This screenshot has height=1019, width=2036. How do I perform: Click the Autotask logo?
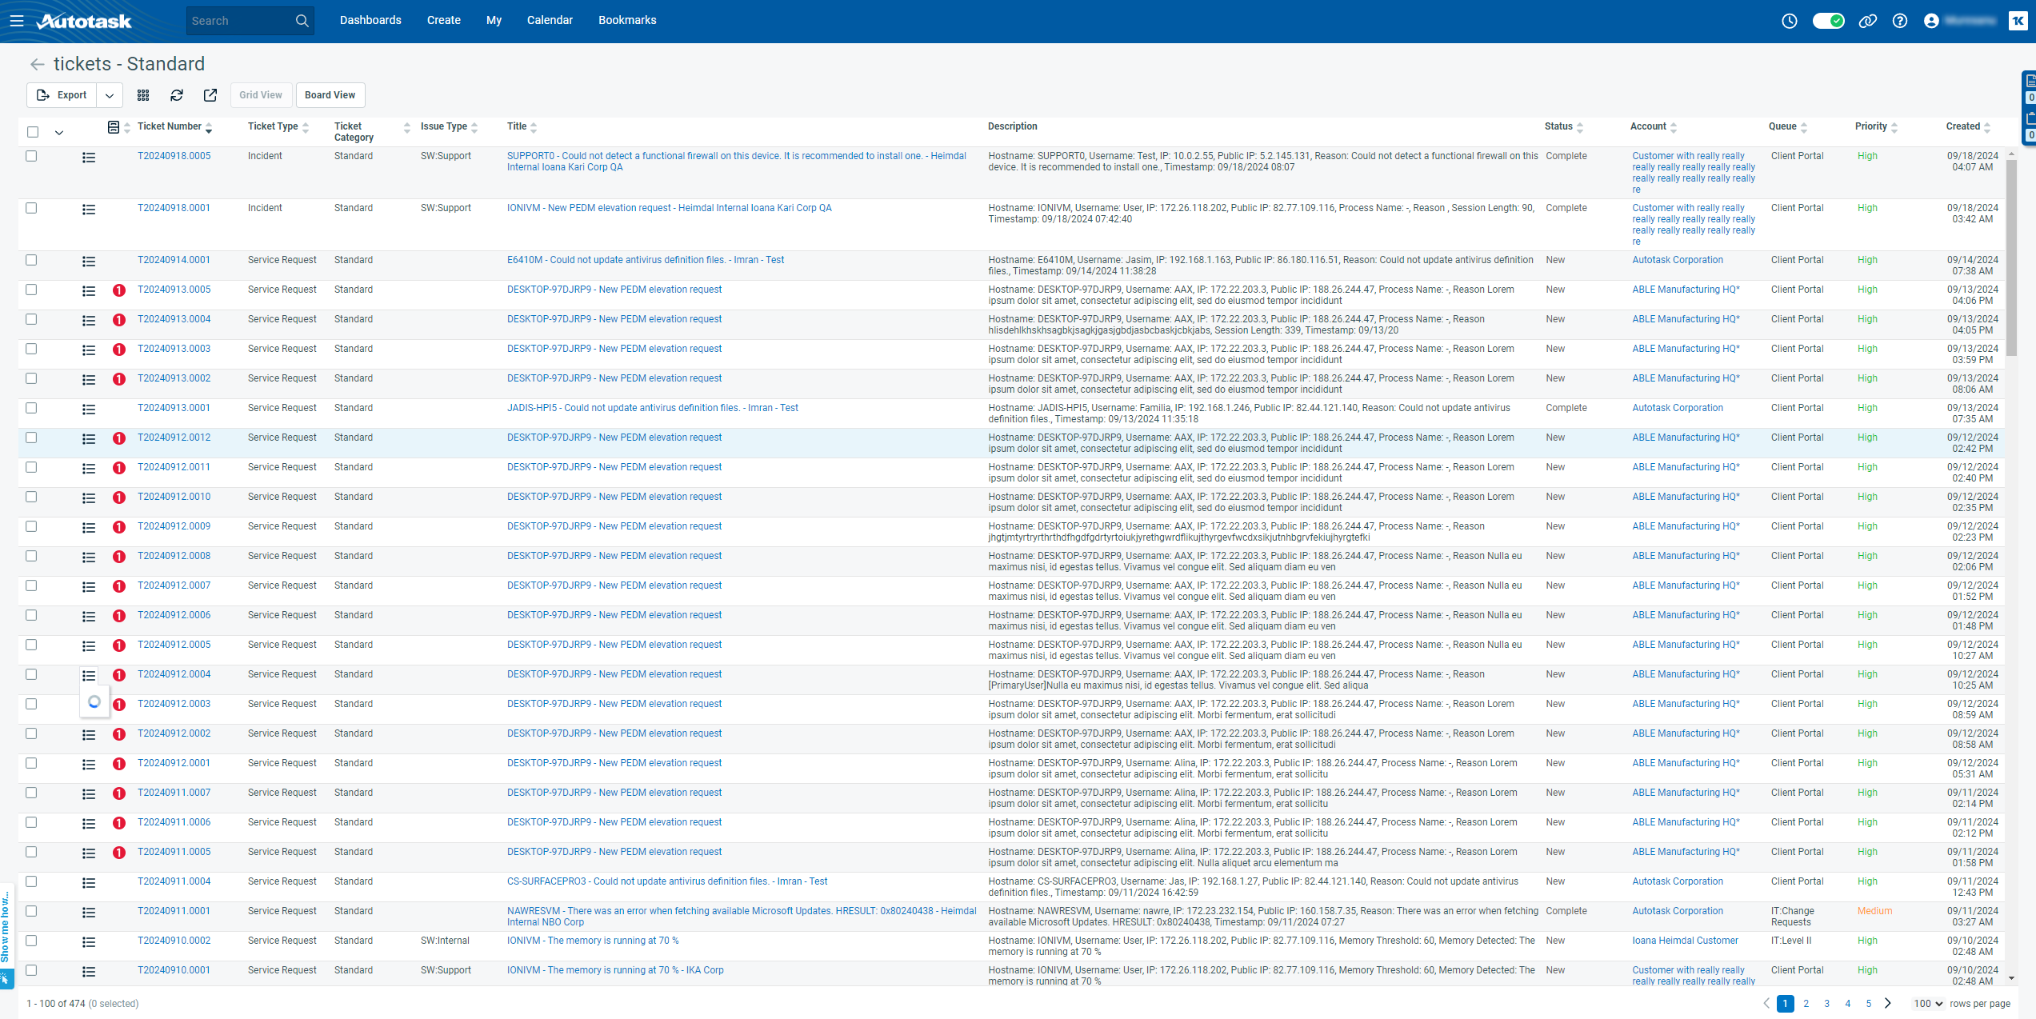[x=84, y=21]
